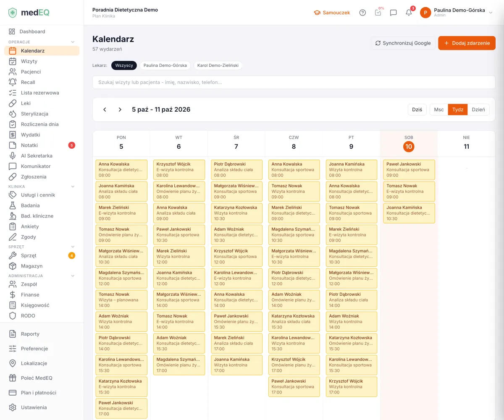Open Saturday 09:00 Paweł Jankowski appointment
This screenshot has width=504, height=420.
coord(409,170)
